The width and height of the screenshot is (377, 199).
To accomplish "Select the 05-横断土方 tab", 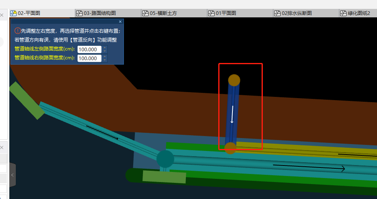I will pos(163,13).
